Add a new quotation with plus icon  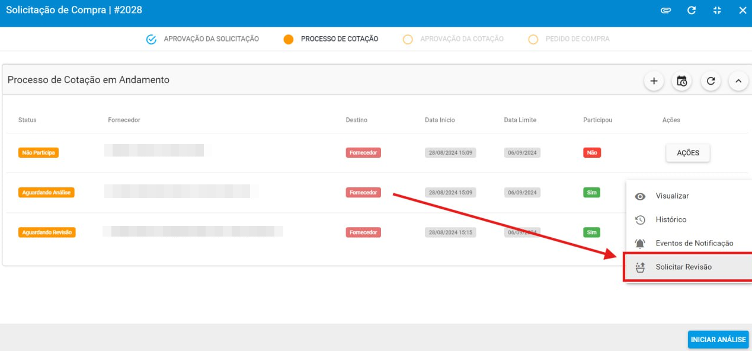pyautogui.click(x=654, y=81)
